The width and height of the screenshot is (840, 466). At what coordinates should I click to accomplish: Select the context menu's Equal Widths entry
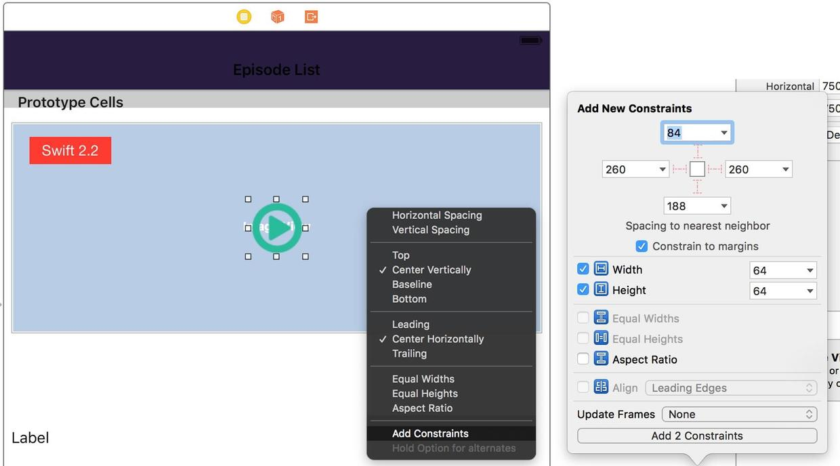pyautogui.click(x=423, y=379)
